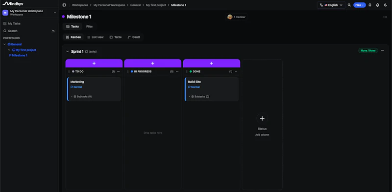The image size is (392, 192).
Task: Open the language English dropdown
Action: (x=331, y=5)
